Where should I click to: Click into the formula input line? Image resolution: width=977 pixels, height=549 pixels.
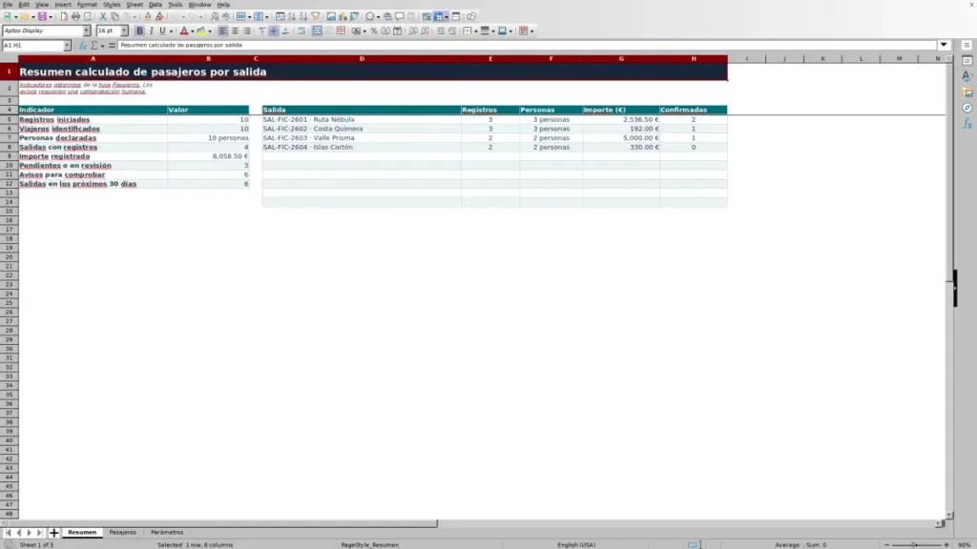pyautogui.click(x=527, y=45)
